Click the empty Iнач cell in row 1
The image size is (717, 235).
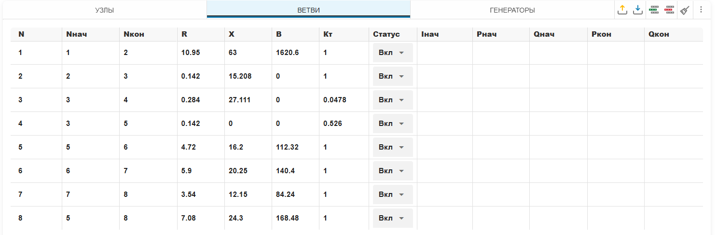coord(444,53)
